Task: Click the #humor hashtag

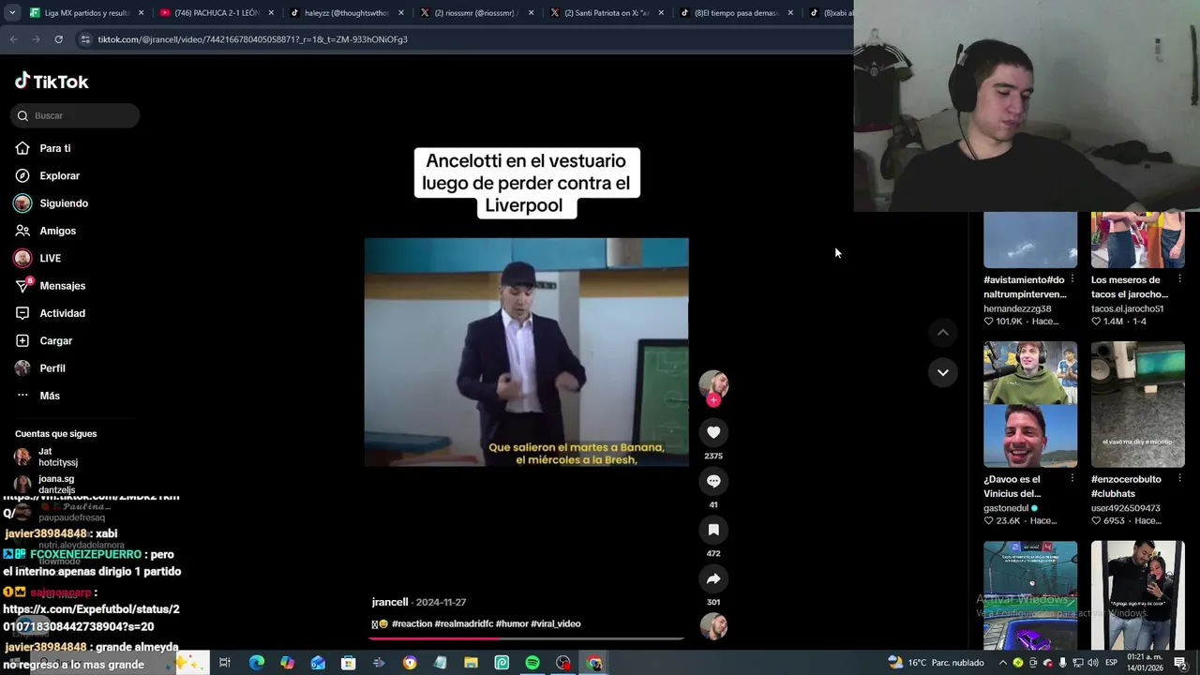Action: point(511,623)
